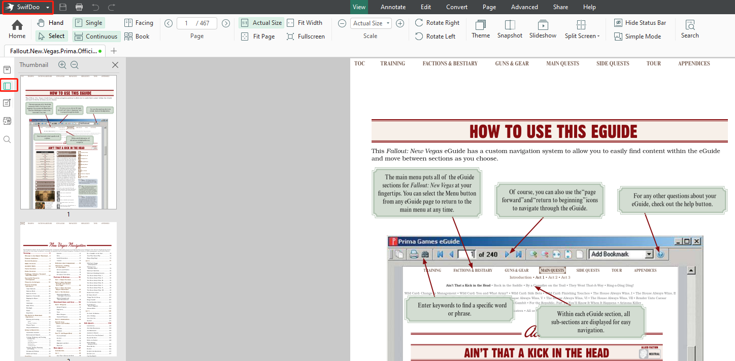The image size is (735, 361).
Task: Click GUNS & GEAR in document header
Action: 512,63
